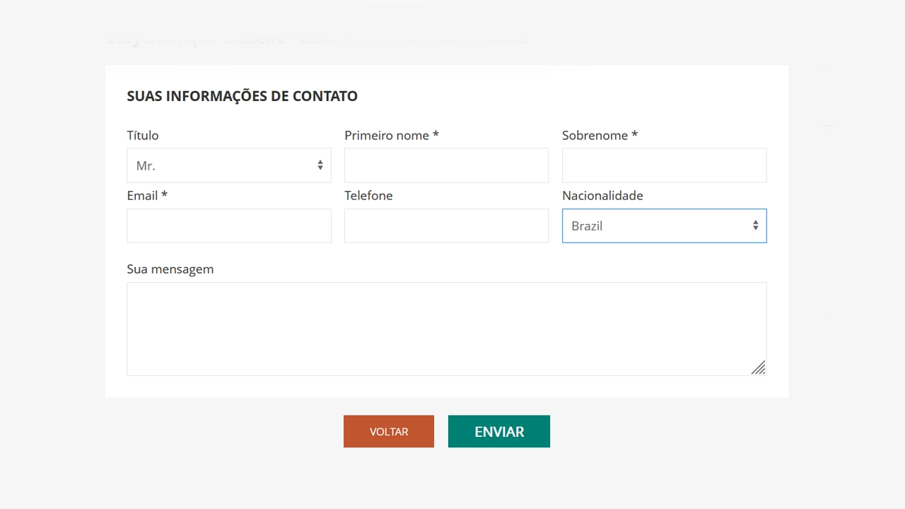Click the SUAS INFORMAÇÕES DE CONTATO heading

242,96
